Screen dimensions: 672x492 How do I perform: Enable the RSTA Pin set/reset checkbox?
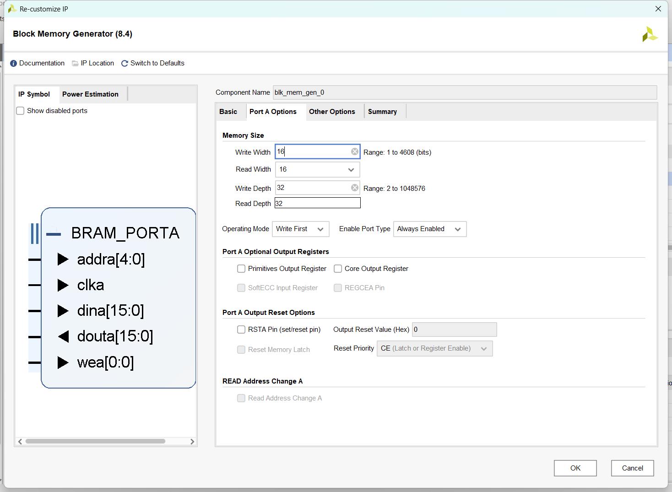tap(241, 330)
